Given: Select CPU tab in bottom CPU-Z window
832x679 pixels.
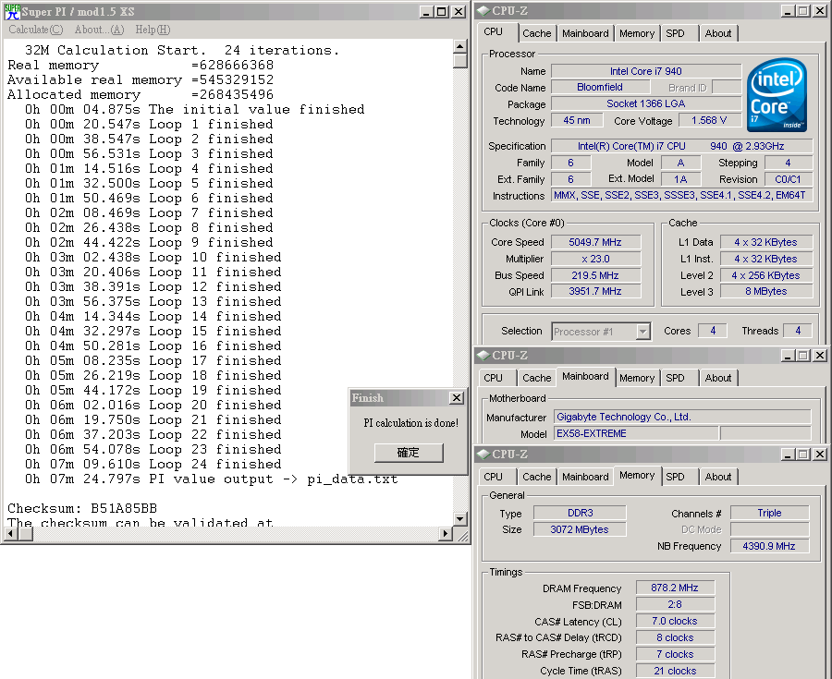Looking at the screenshot, I should (494, 477).
